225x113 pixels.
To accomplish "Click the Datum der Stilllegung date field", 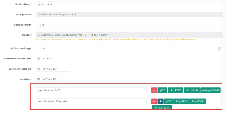I will 53,69.
